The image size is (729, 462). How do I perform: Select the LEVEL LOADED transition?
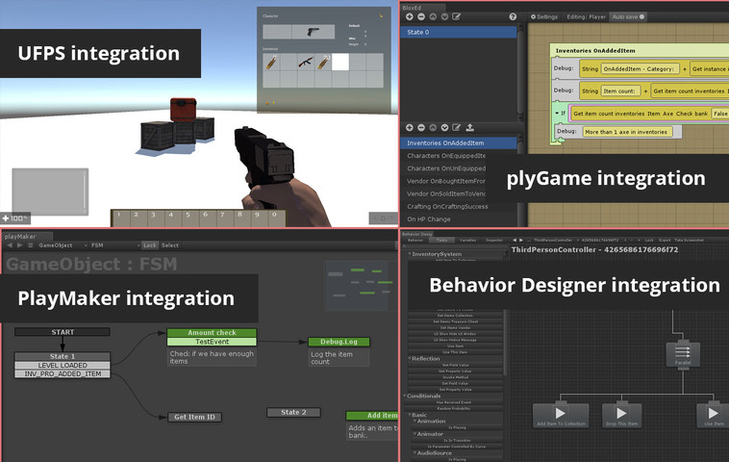pos(63,365)
